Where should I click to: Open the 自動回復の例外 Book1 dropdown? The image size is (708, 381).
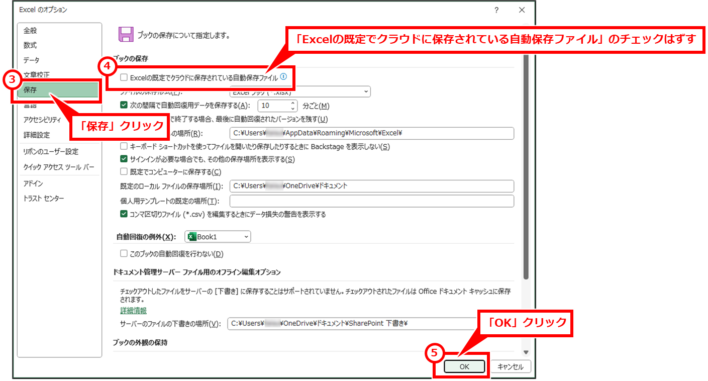218,237
